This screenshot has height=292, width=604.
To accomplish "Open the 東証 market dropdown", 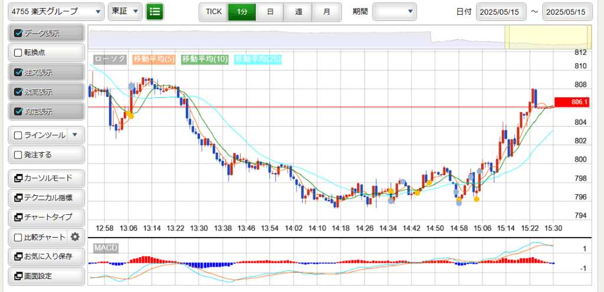I will tap(125, 12).
